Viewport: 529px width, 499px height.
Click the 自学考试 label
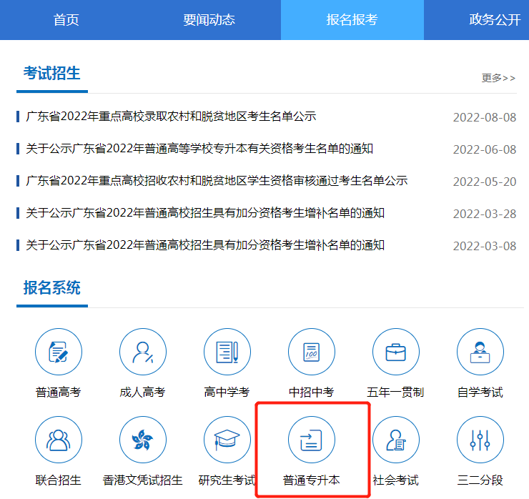pyautogui.click(x=480, y=392)
